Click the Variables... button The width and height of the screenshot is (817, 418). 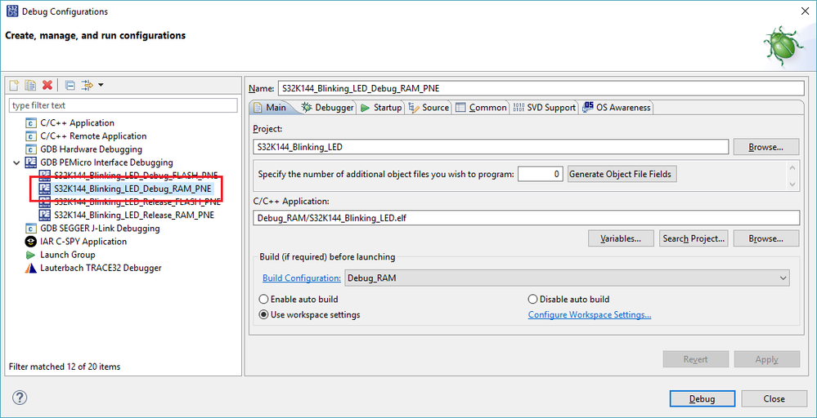coord(620,238)
